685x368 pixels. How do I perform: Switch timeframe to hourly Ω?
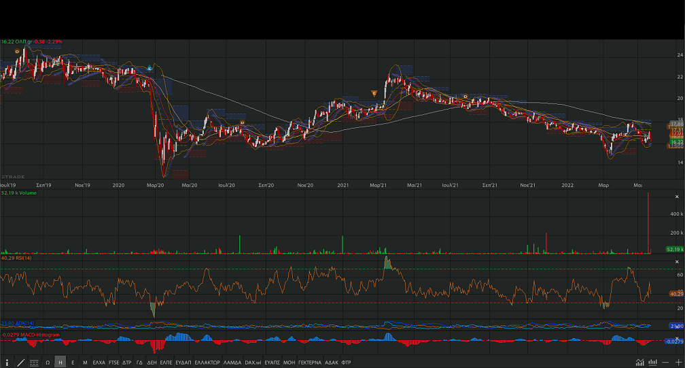[48, 363]
